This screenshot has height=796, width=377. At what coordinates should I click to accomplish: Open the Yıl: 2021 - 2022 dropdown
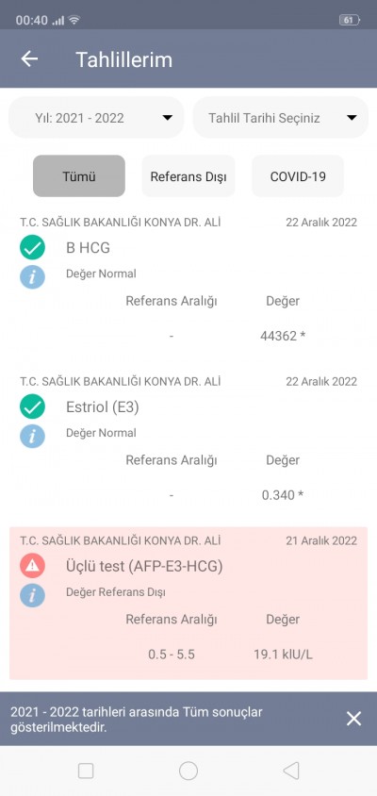tap(96, 117)
